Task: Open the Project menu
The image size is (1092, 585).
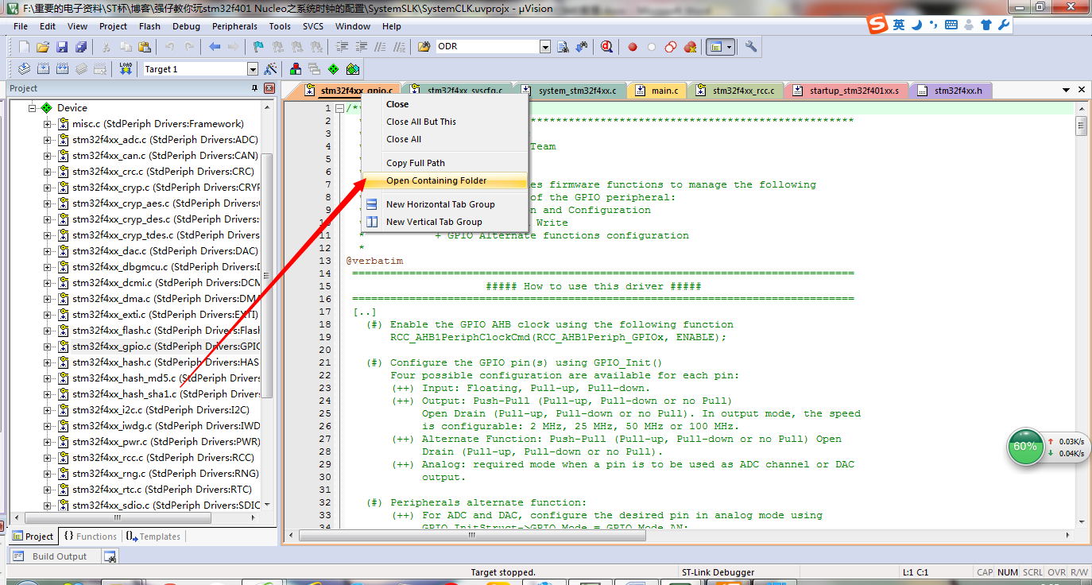Action: click(x=114, y=26)
